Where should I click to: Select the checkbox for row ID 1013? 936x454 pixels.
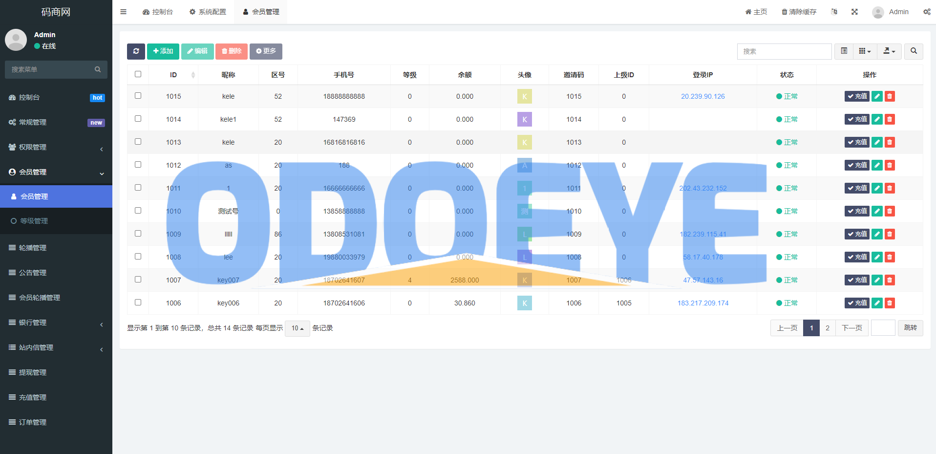[x=138, y=142]
